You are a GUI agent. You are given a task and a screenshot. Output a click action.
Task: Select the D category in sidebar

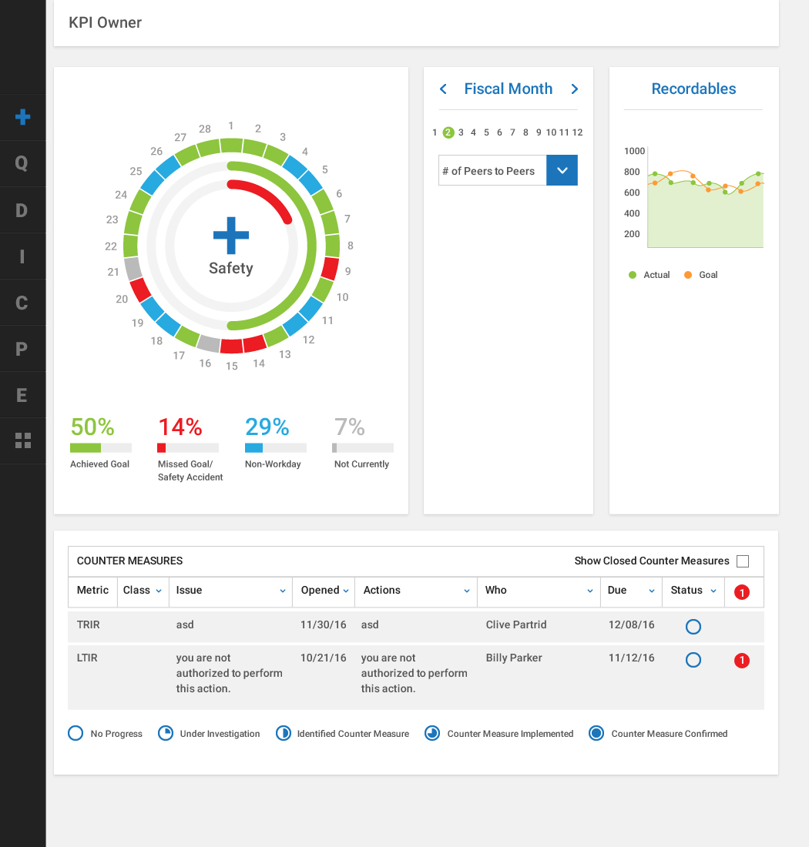[x=22, y=210]
